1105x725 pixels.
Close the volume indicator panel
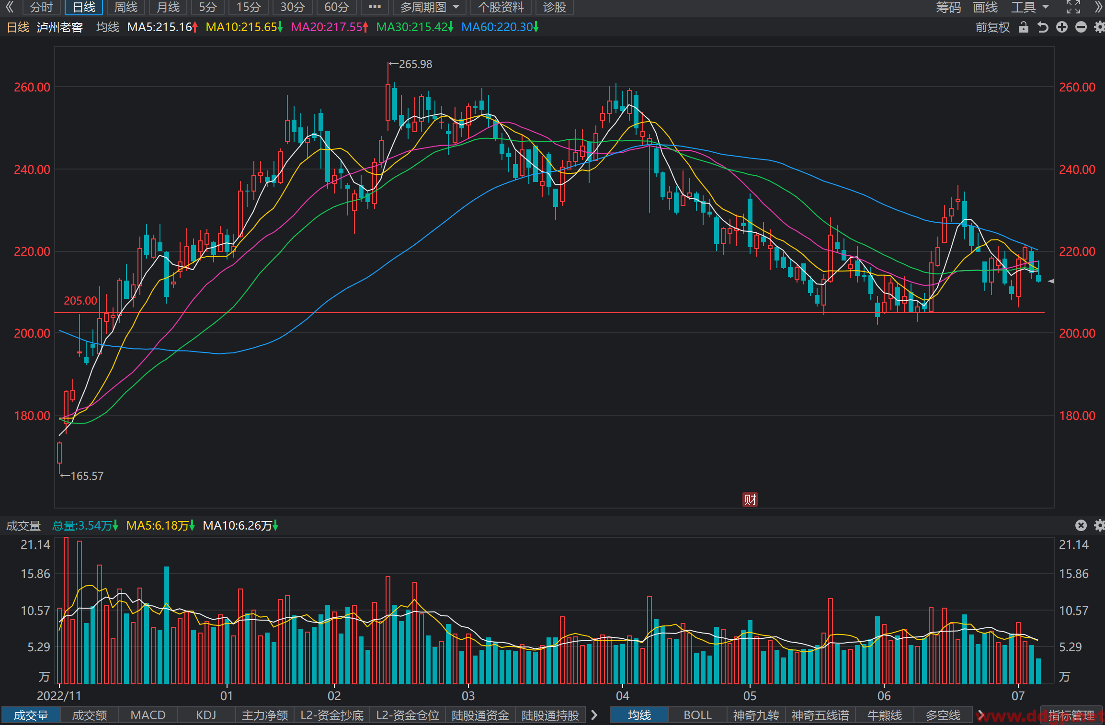(x=1081, y=525)
